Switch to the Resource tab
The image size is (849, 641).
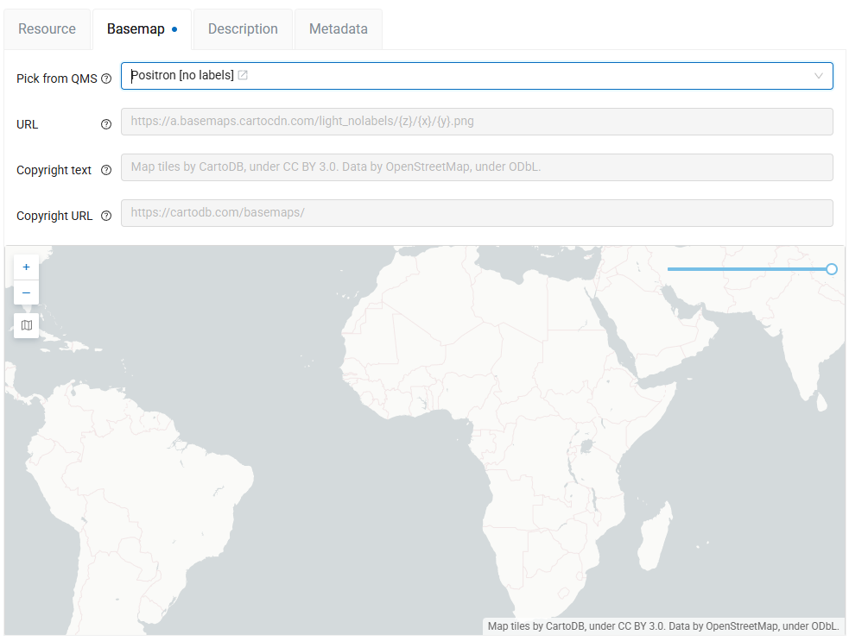click(47, 29)
